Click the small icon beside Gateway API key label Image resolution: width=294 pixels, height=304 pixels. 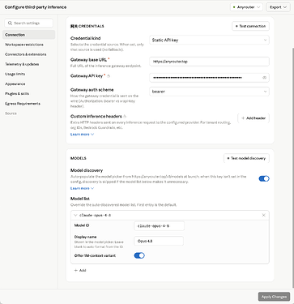[x=109, y=76]
